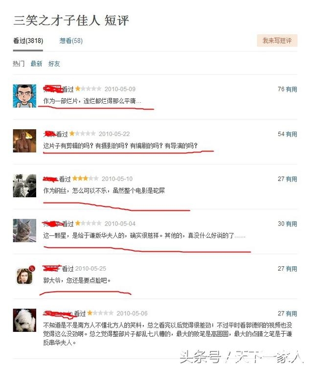Open the white fluffy dog avatar
This screenshot has height=369, width=313.
tap(24, 320)
